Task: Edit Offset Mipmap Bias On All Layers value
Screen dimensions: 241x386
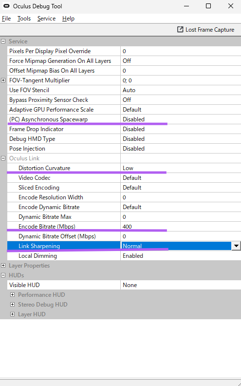Action: click(x=181, y=71)
